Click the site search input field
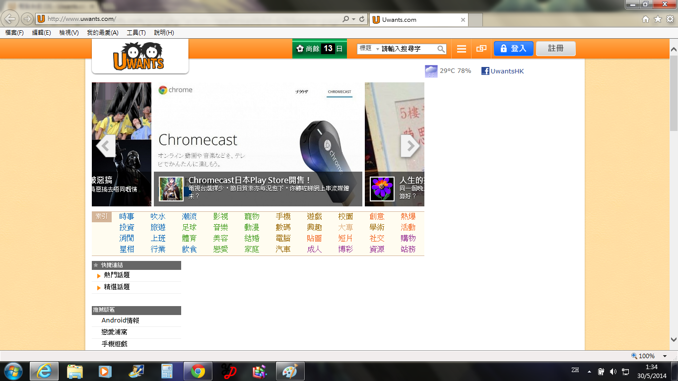Viewport: 678px width, 381px height. pos(408,49)
